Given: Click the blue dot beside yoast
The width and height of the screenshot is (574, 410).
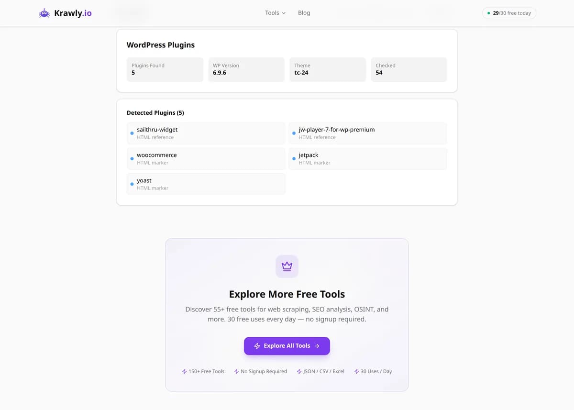Looking at the screenshot, I should click(132, 184).
